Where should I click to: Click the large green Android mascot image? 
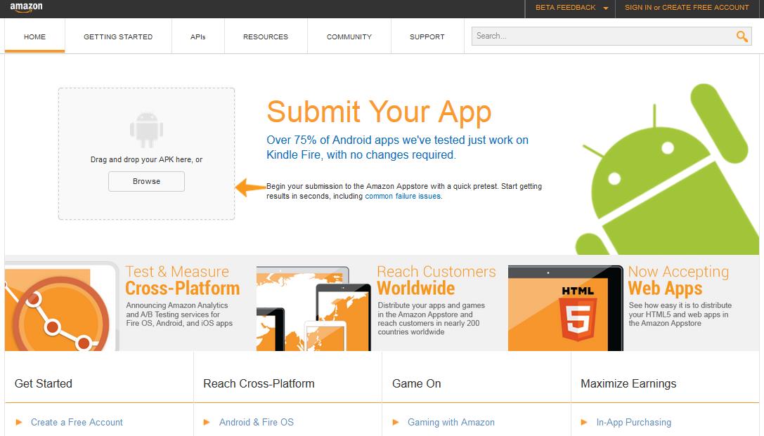pos(667,169)
